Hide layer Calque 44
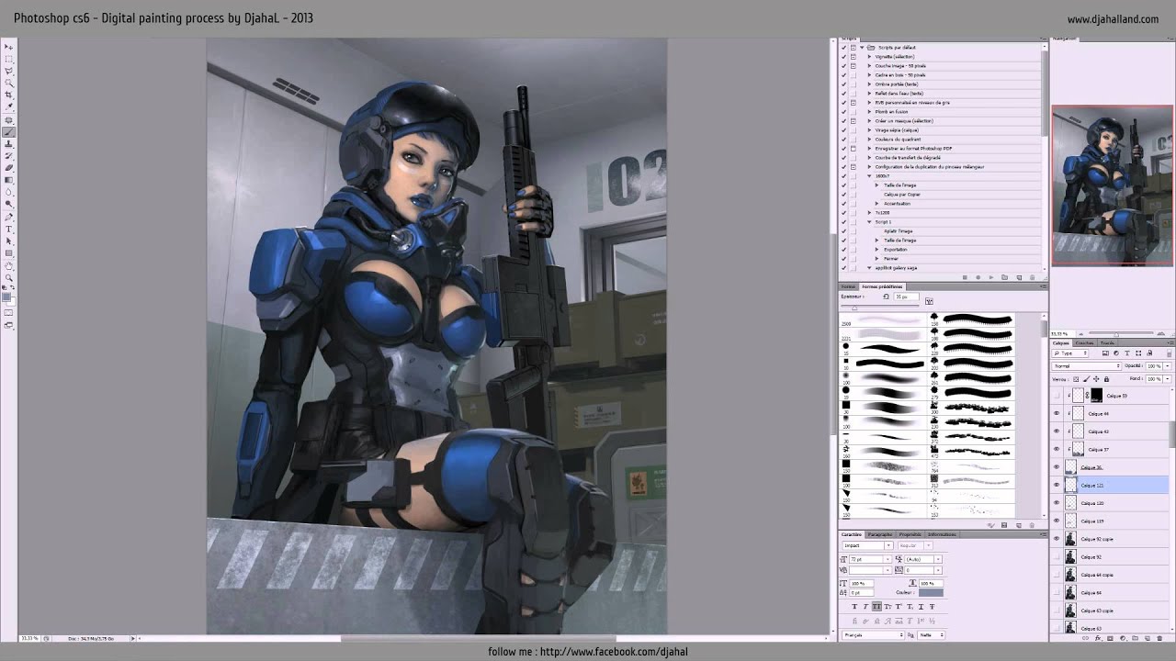The height and width of the screenshot is (661, 1176). (x=1057, y=413)
